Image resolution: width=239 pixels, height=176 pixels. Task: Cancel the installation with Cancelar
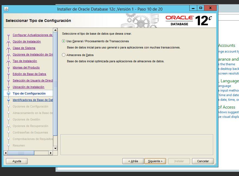click(203, 161)
